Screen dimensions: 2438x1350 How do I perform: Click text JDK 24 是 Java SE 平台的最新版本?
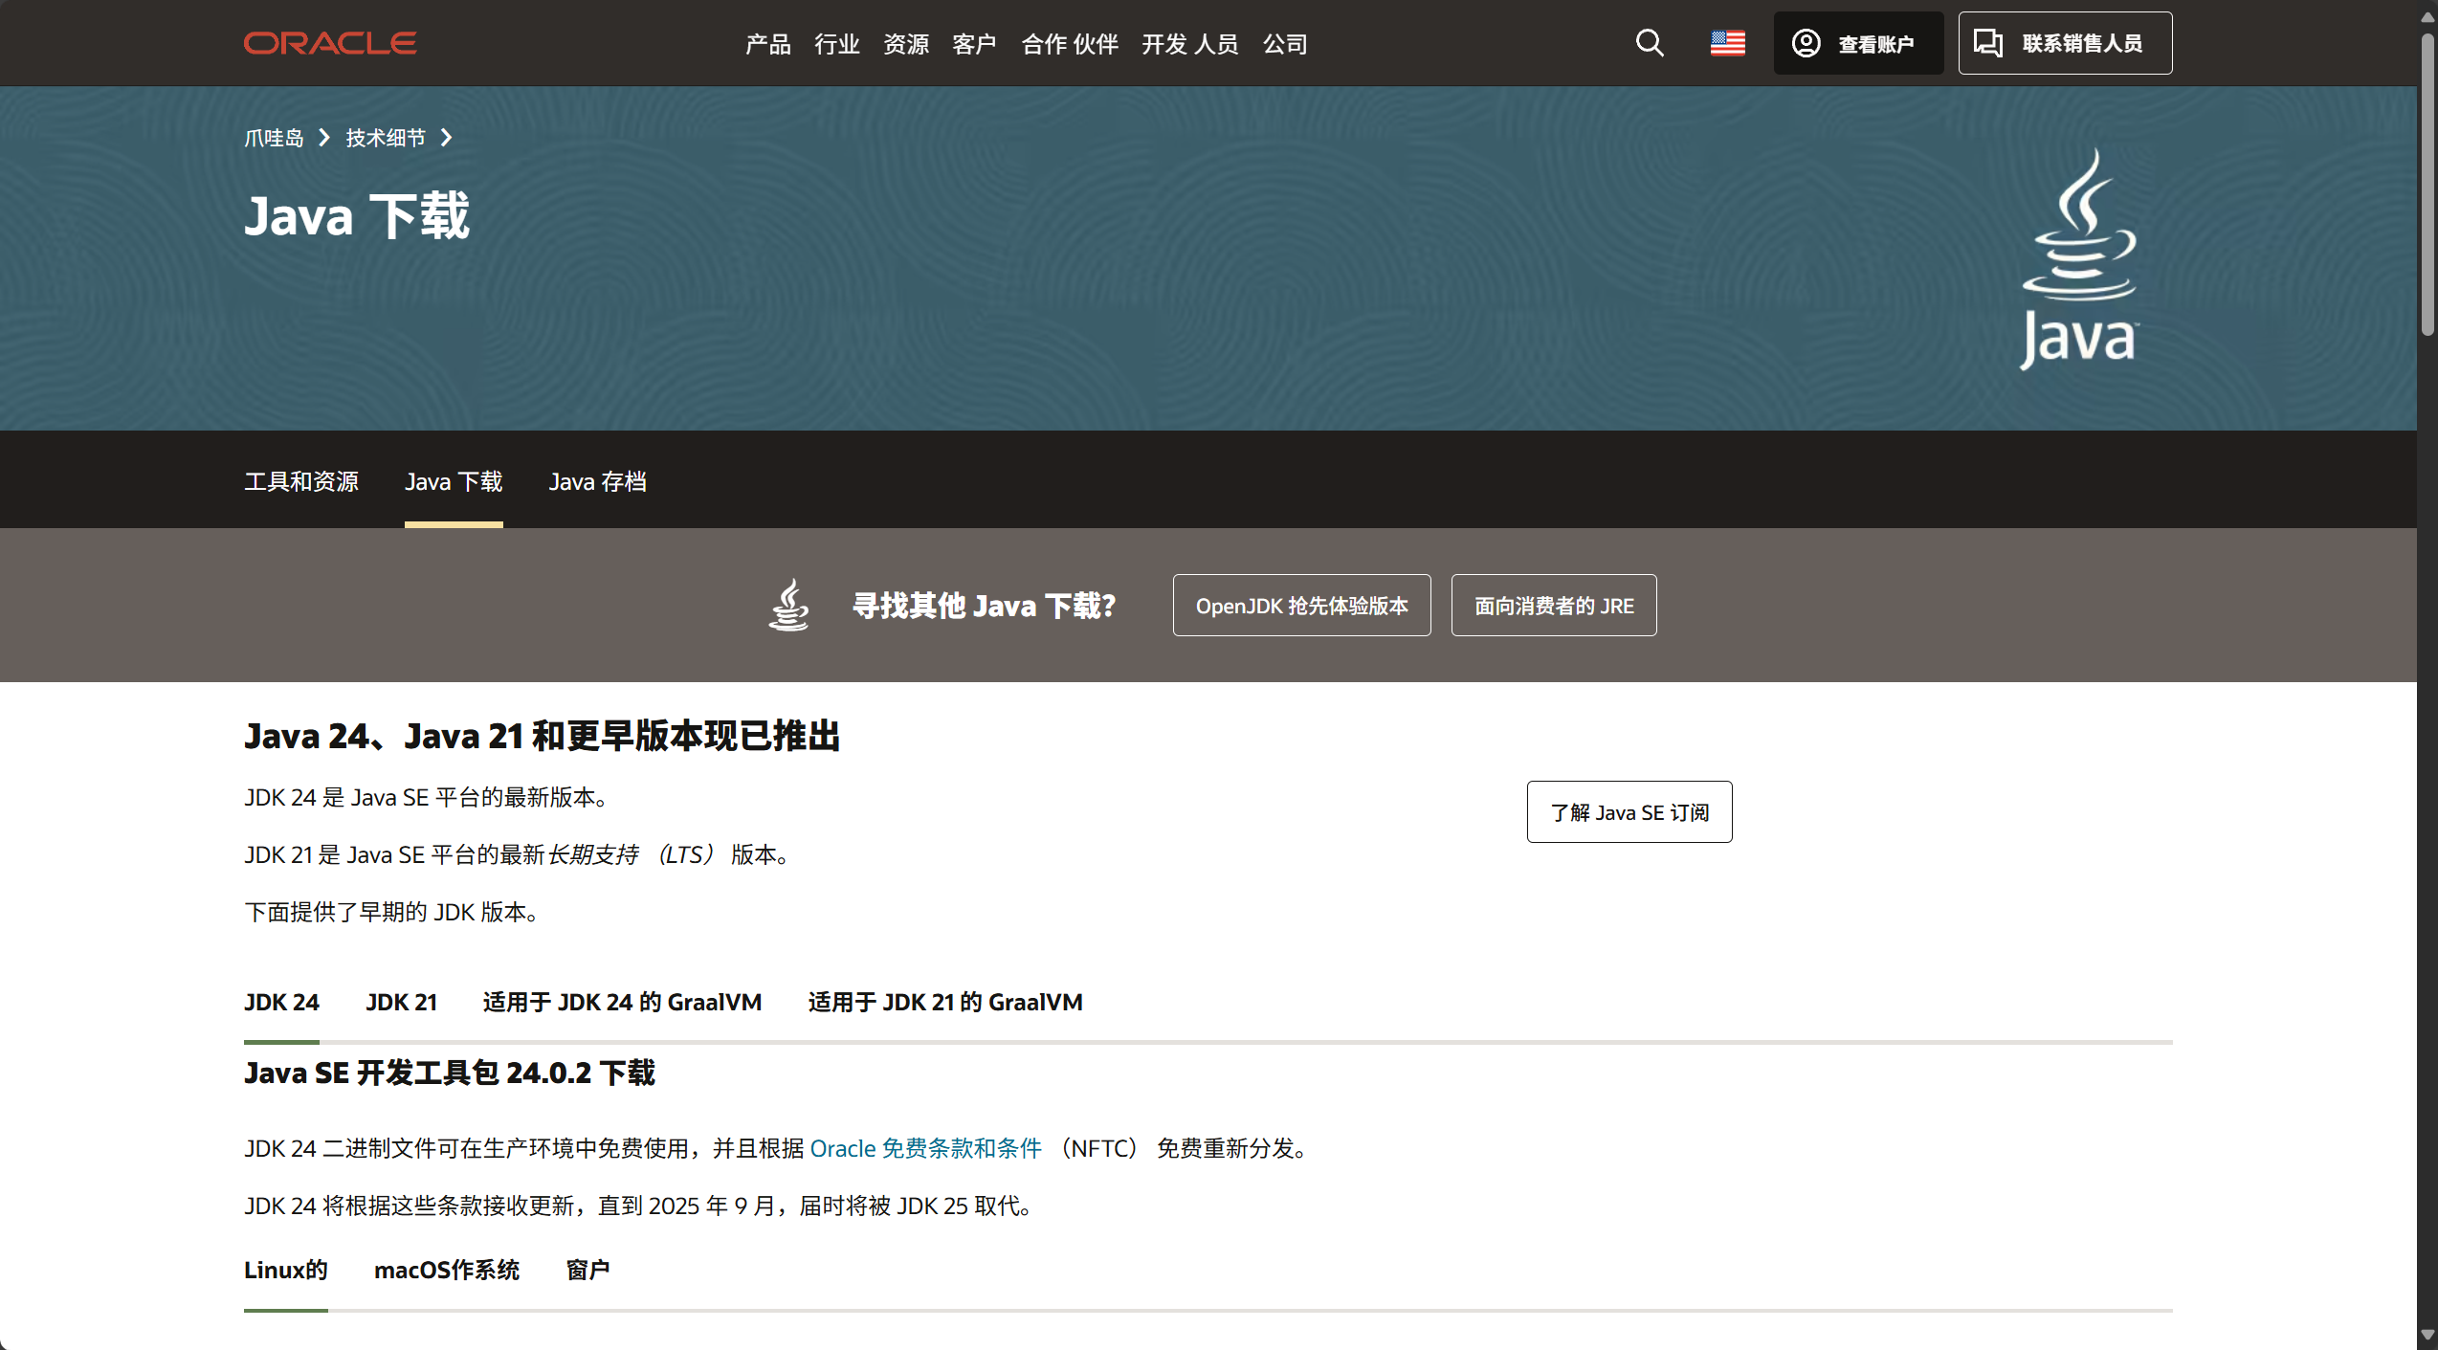tap(427, 797)
